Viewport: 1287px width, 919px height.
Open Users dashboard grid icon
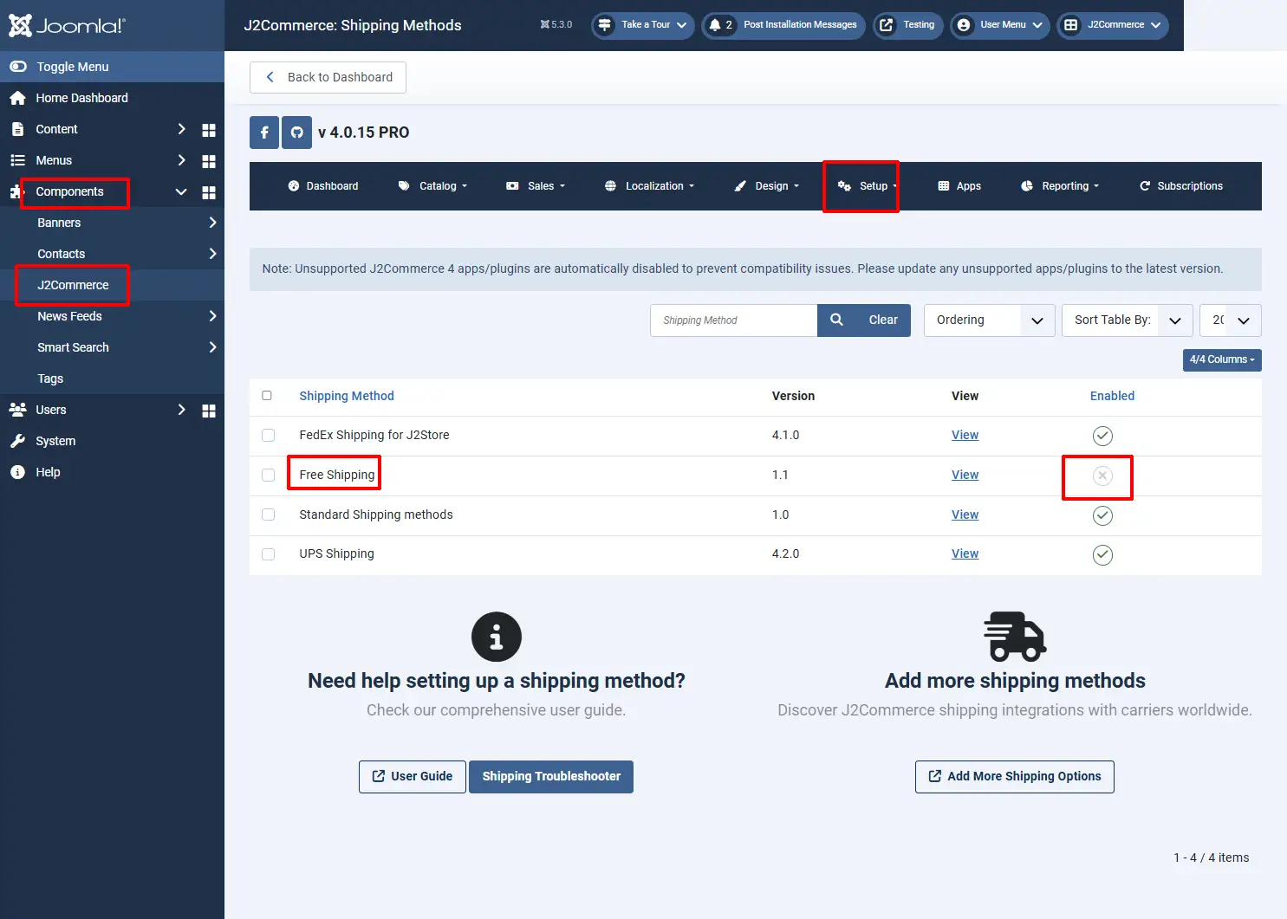click(x=209, y=411)
